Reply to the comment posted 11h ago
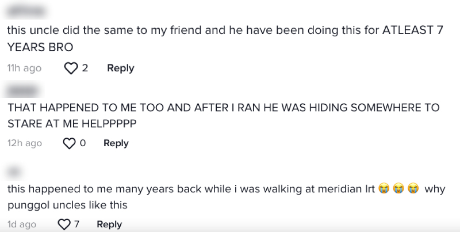Screen dimensions: 460x232 [120, 68]
